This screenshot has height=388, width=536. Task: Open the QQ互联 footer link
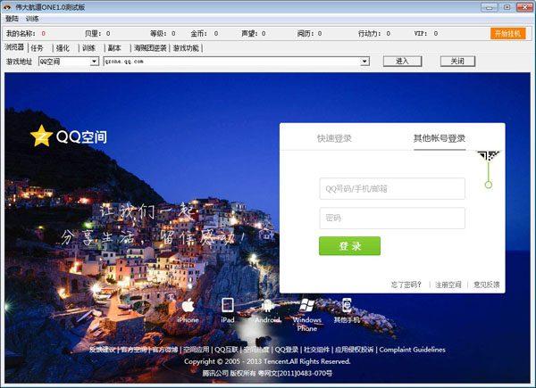tap(226, 350)
